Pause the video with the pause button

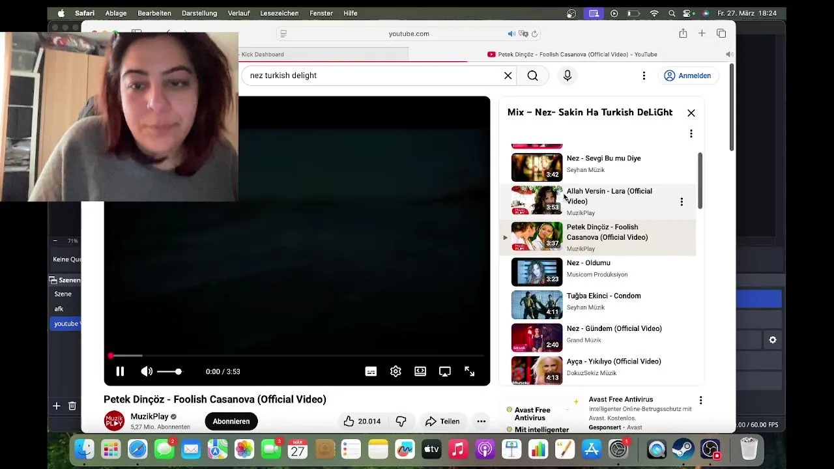(x=120, y=371)
